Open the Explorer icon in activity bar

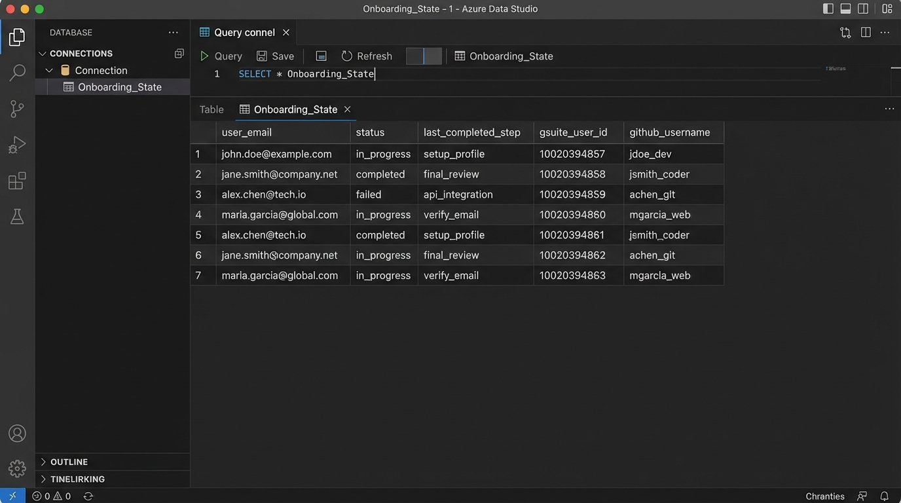(x=17, y=37)
